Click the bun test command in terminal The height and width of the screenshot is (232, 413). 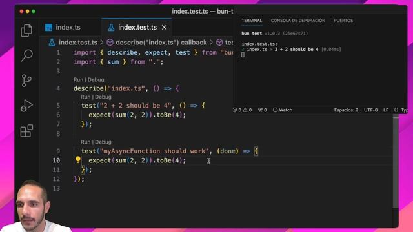(252, 34)
